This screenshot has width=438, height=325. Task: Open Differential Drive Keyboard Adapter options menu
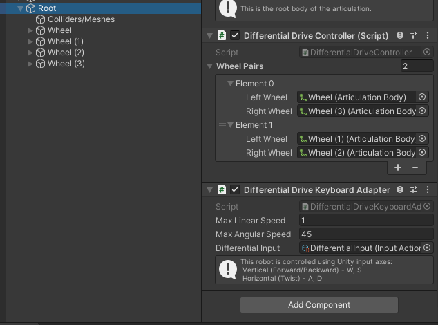pos(428,189)
